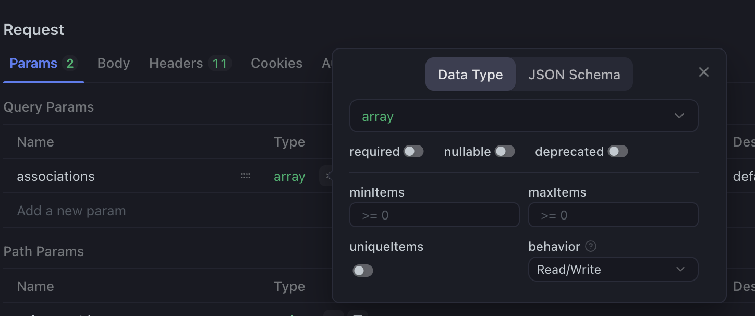Focus the minItems input field
755x316 pixels.
434,215
